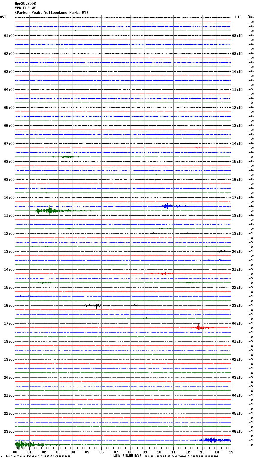
Task: Select the 19:00 MST hour label
Action: [9, 360]
